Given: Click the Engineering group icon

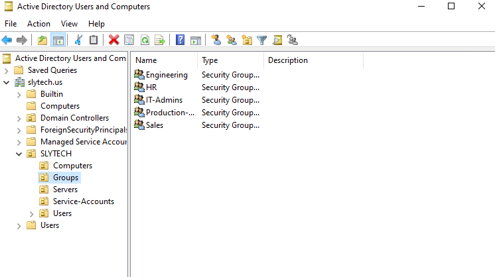Looking at the screenshot, I should (139, 74).
